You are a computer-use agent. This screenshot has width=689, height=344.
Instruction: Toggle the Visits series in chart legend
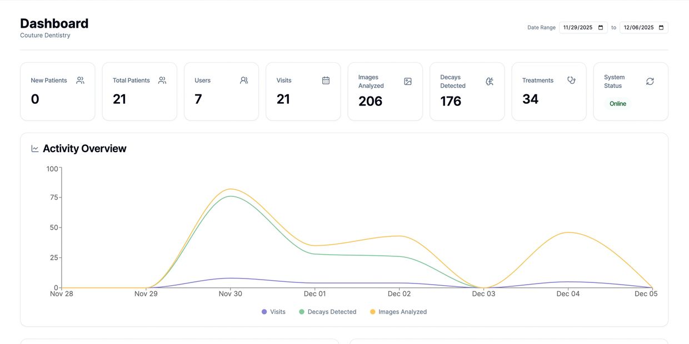pos(273,312)
